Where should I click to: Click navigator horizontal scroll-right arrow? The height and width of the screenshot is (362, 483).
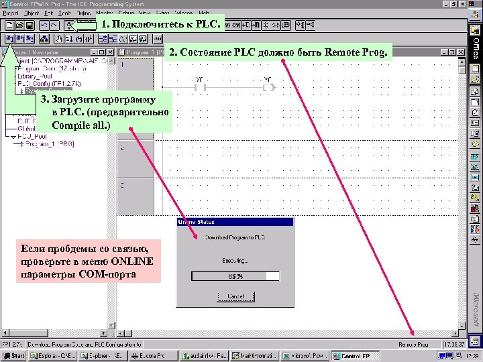coord(104,333)
